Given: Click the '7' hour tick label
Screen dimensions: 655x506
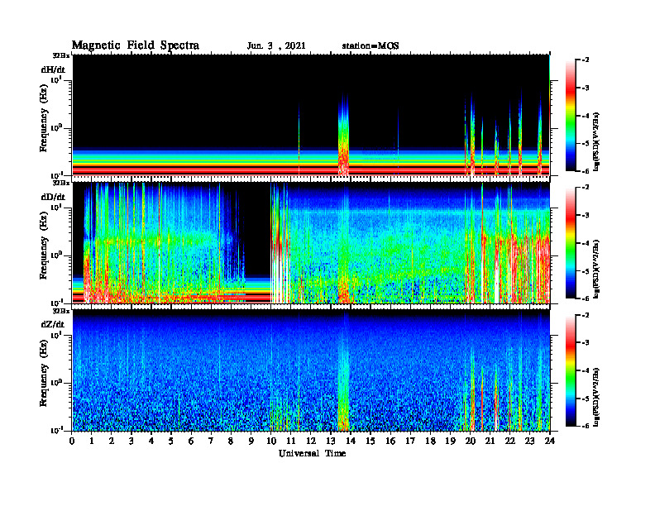Looking at the screenshot, I should click(x=211, y=442).
